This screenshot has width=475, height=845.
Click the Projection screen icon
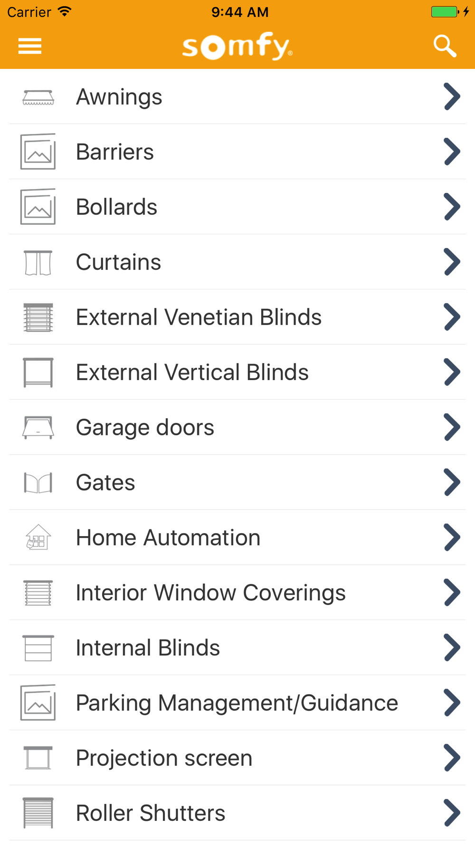click(38, 758)
